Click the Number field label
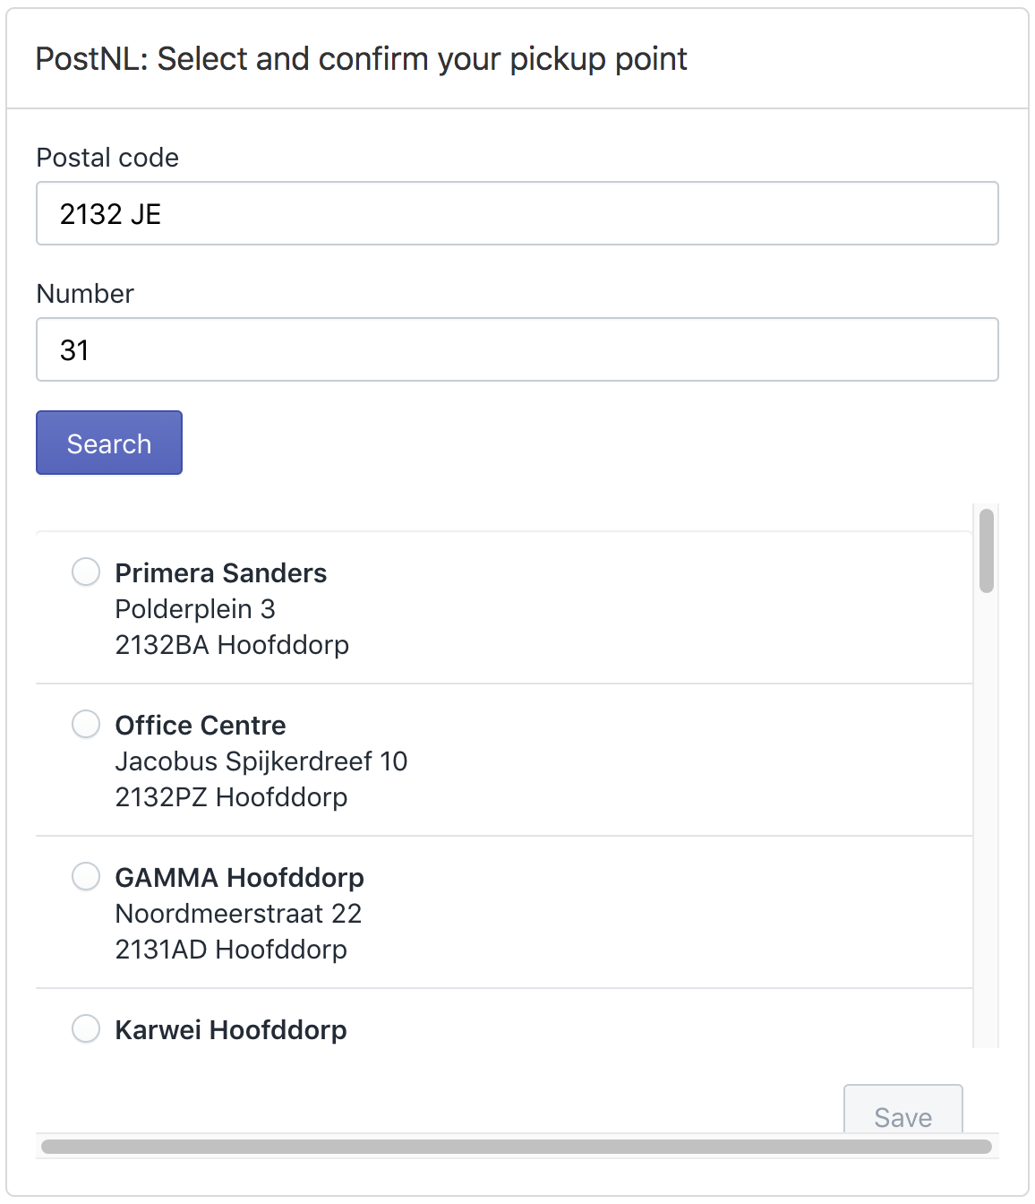 (x=85, y=294)
